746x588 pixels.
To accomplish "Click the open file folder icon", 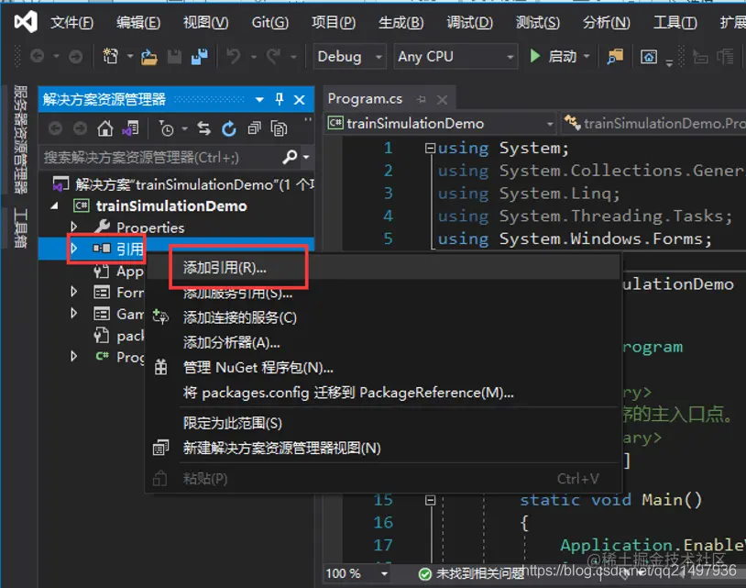I will [x=148, y=57].
